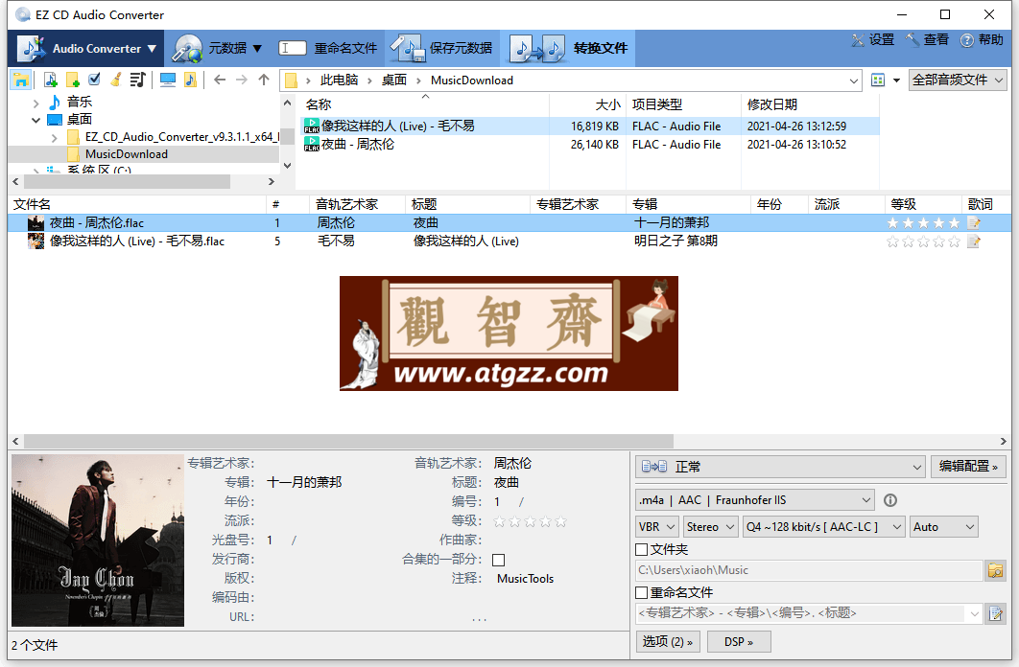Click the desktop monitor shortcut icon

pos(168,80)
